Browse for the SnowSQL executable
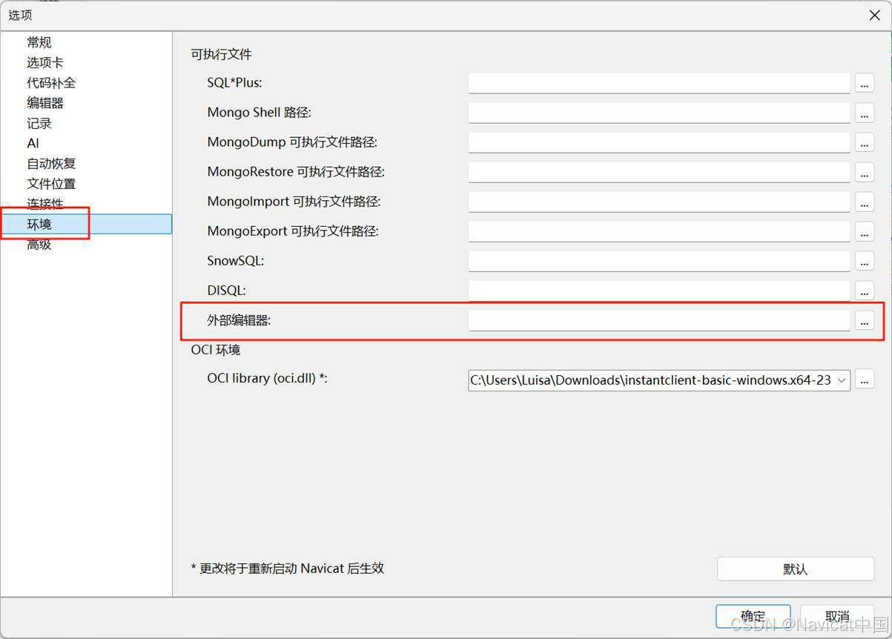The image size is (892, 639). pos(865,261)
